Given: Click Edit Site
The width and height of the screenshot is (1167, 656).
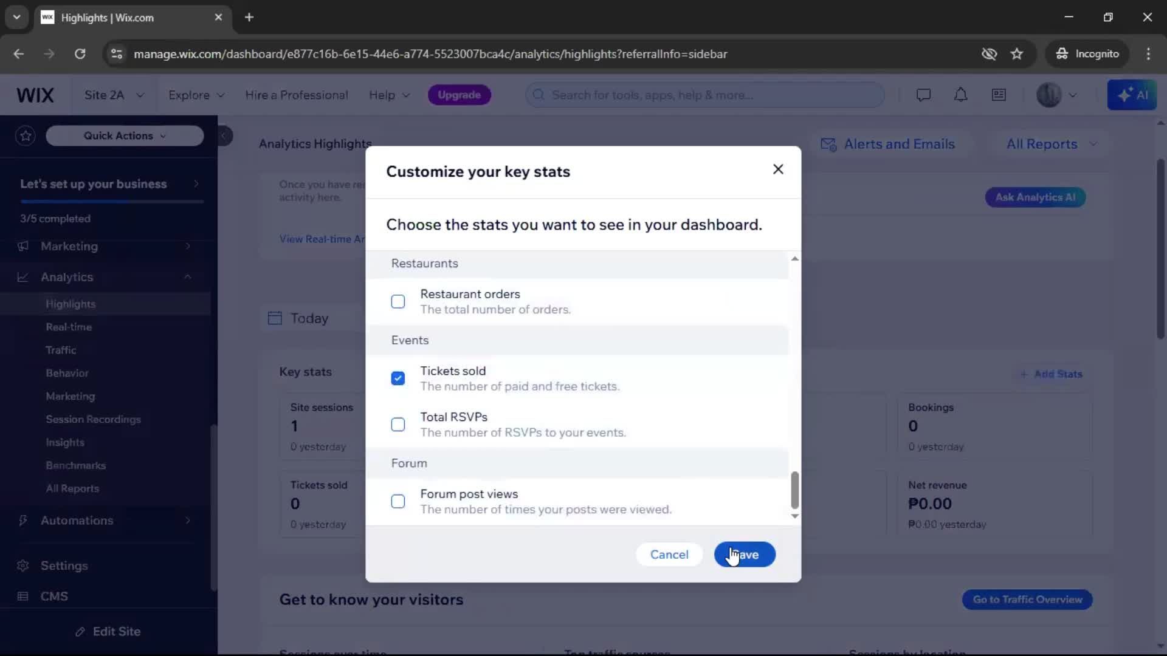Looking at the screenshot, I should point(108,632).
